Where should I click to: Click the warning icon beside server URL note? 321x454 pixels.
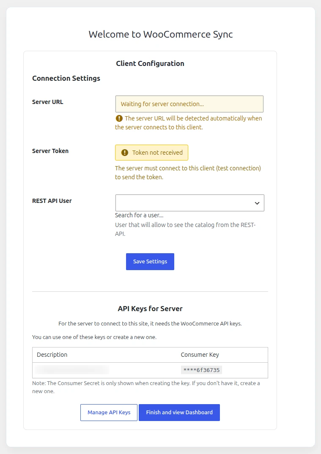pyautogui.click(x=119, y=118)
